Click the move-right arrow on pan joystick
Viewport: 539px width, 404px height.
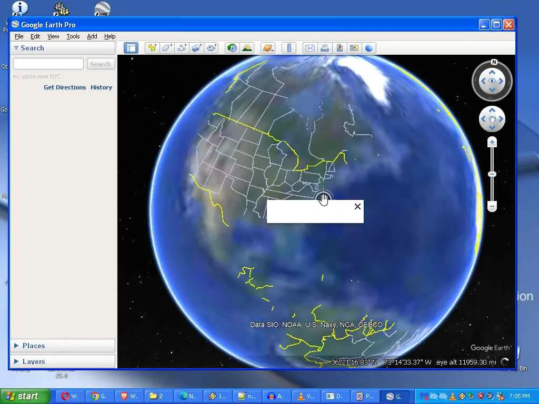(x=501, y=119)
